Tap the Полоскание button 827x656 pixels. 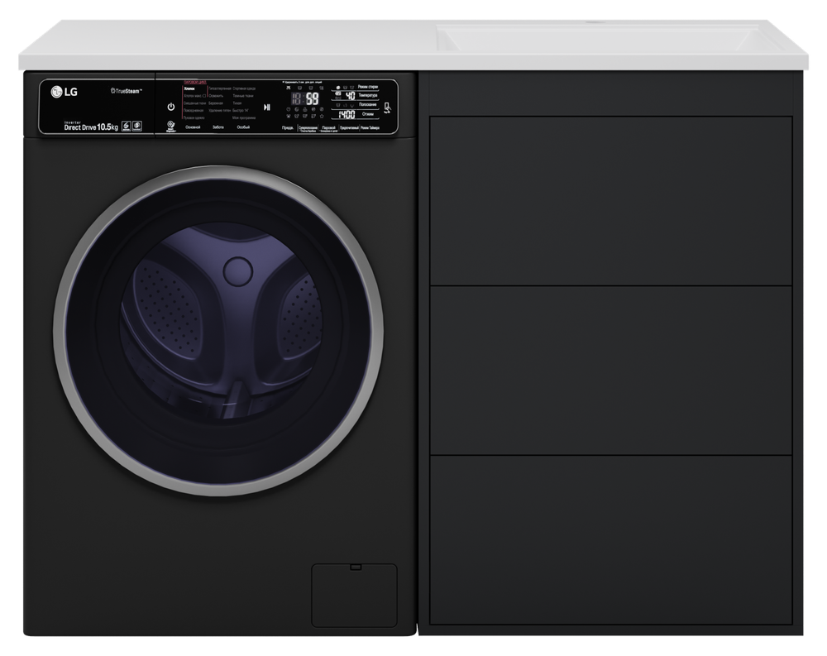(368, 104)
